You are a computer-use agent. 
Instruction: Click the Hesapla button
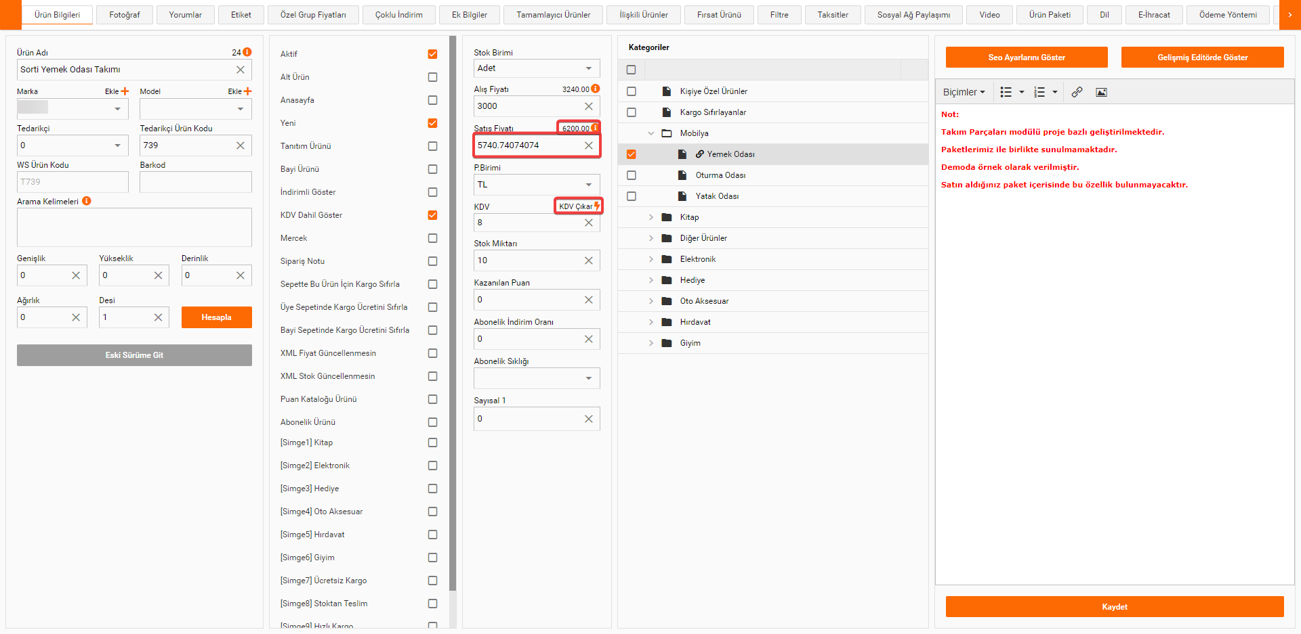217,317
